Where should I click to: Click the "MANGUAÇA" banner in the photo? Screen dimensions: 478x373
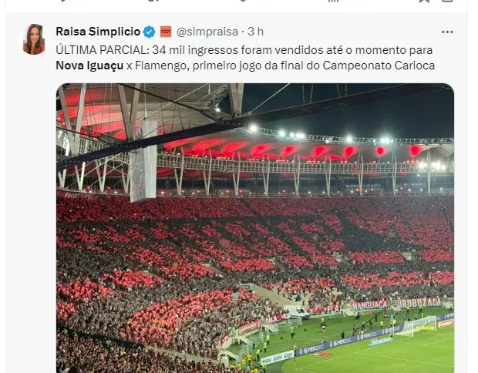369,304
